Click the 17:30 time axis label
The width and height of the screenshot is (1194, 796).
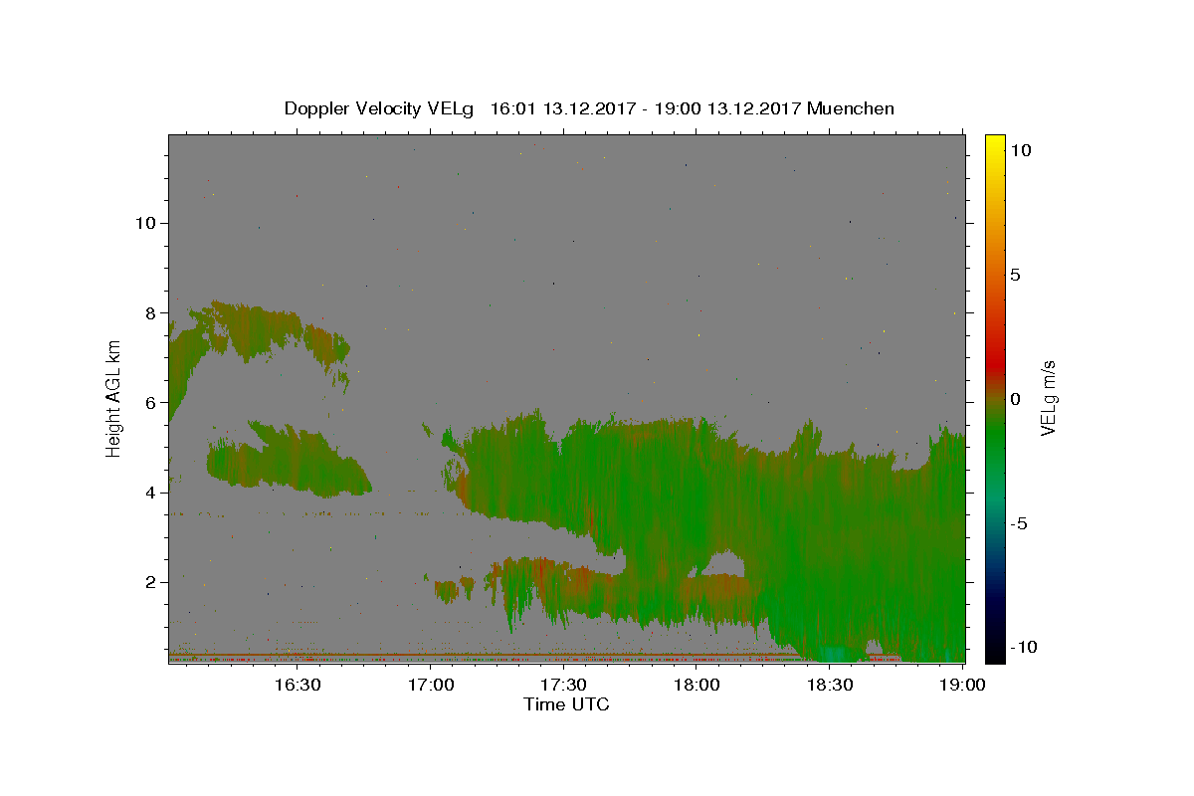[564, 685]
